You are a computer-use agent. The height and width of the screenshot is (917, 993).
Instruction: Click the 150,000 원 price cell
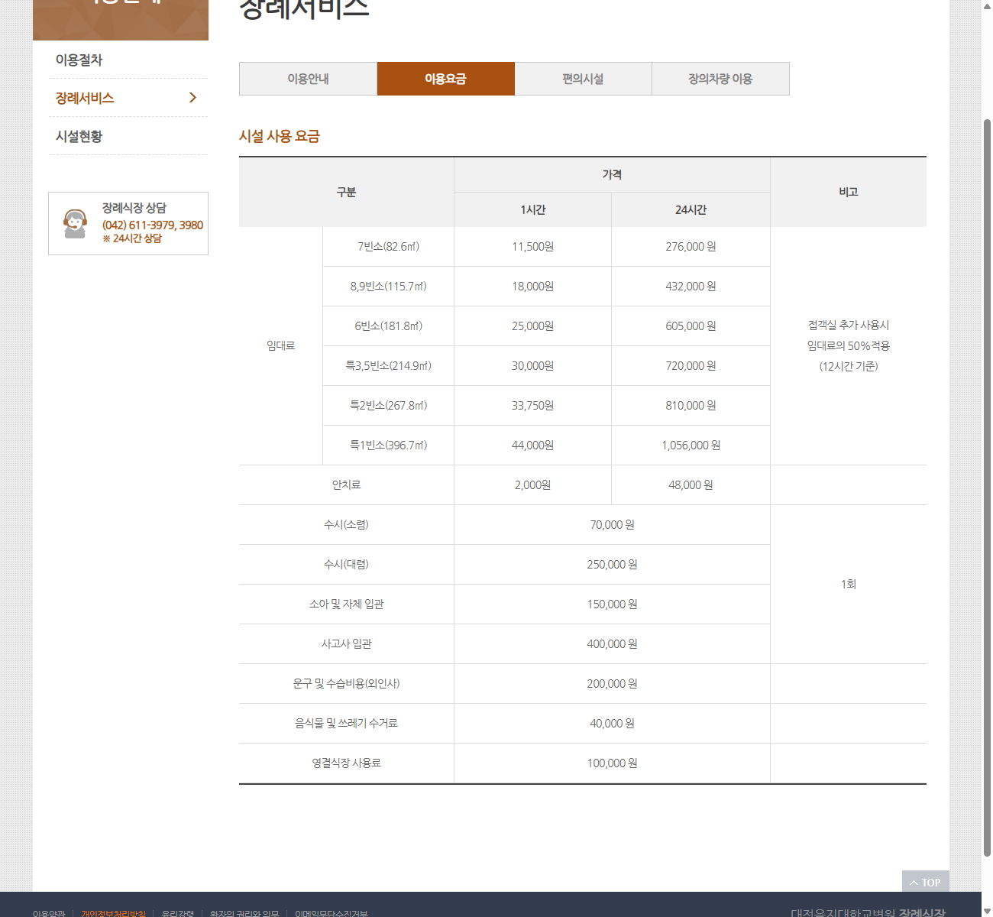click(612, 604)
